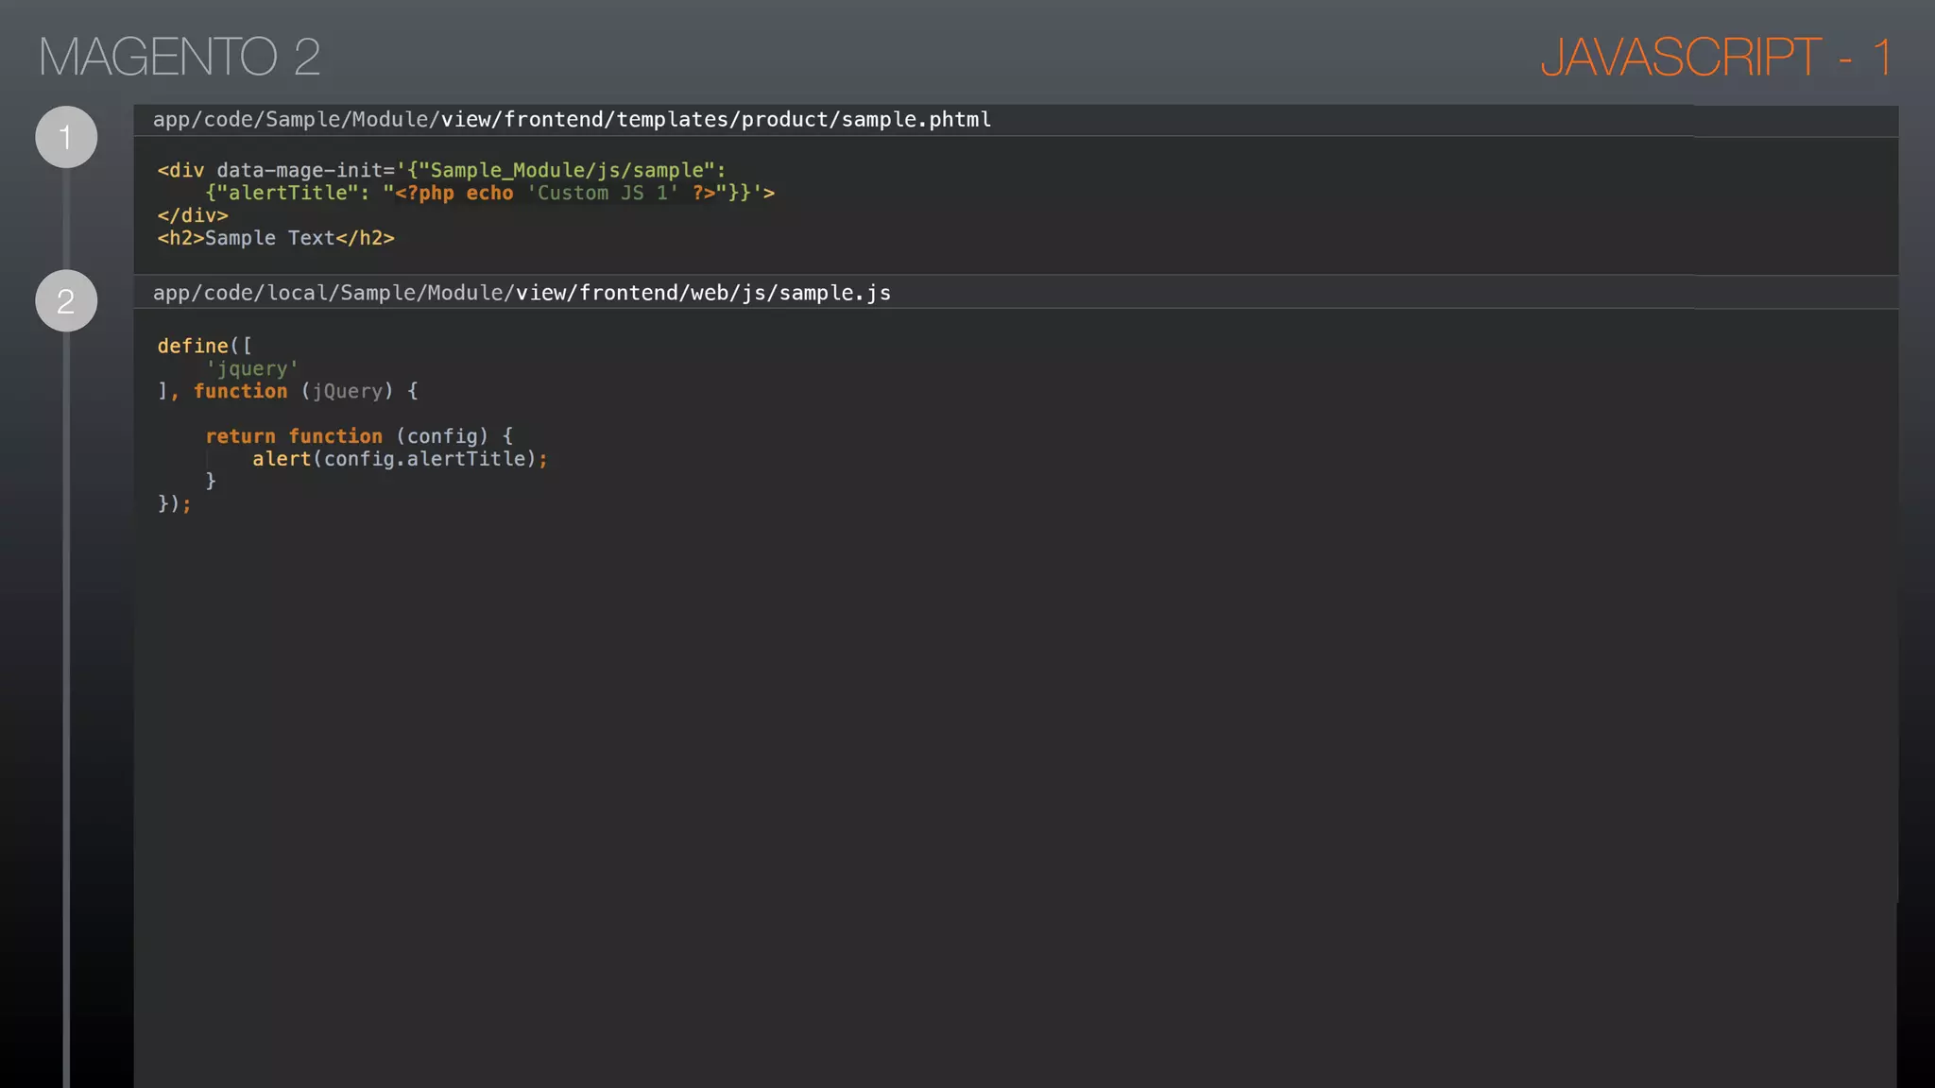This screenshot has height=1088, width=1935.
Task: Click the sample.js file path header
Action: 522,293
